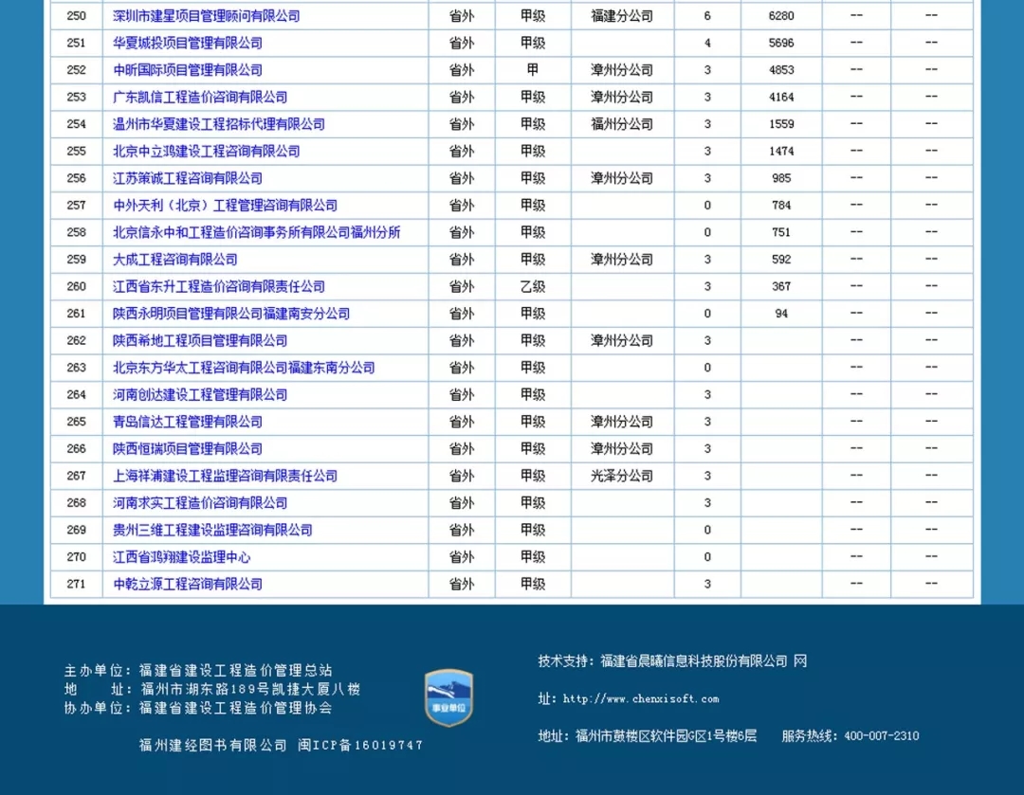The width and height of the screenshot is (1024, 795).
Task: Click the 事业单位 shield badge icon
Action: click(x=448, y=697)
